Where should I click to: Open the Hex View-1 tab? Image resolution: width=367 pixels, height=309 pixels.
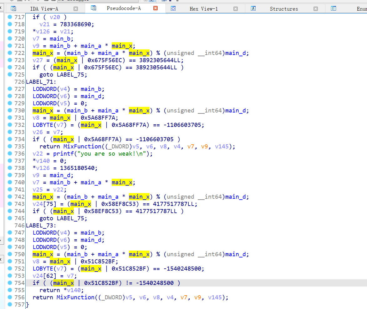tap(203, 9)
